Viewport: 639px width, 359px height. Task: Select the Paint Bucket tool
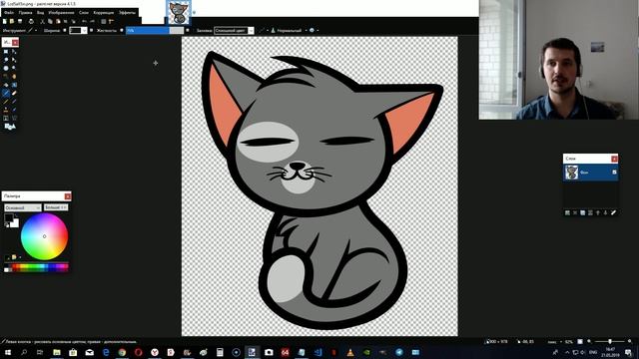(x=6, y=85)
